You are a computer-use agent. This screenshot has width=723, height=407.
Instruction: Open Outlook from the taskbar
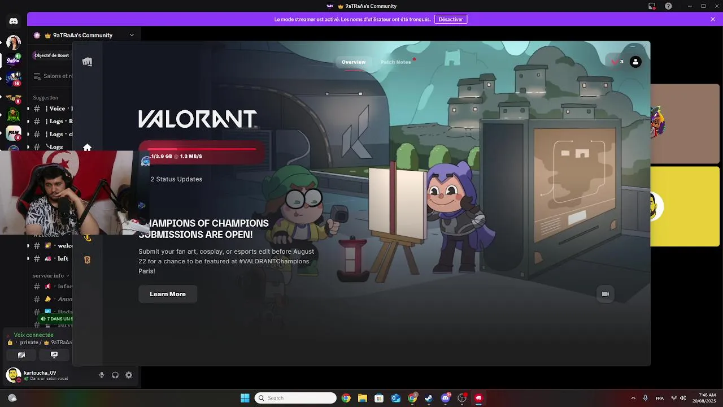tap(396, 398)
